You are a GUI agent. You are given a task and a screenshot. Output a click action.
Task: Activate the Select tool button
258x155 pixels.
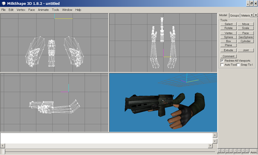point(229,24)
